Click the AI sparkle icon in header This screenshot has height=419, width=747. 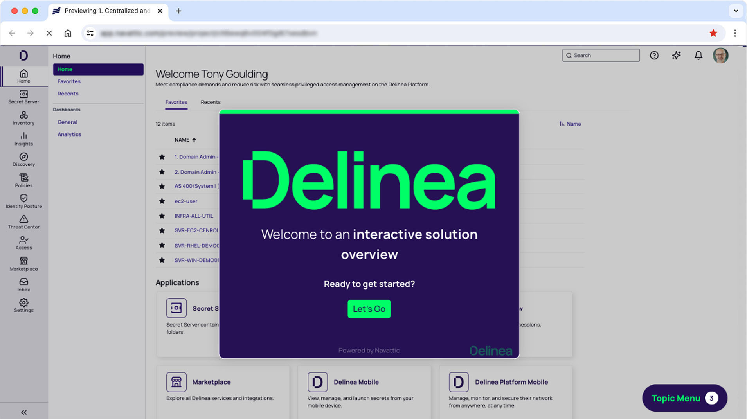pos(676,56)
